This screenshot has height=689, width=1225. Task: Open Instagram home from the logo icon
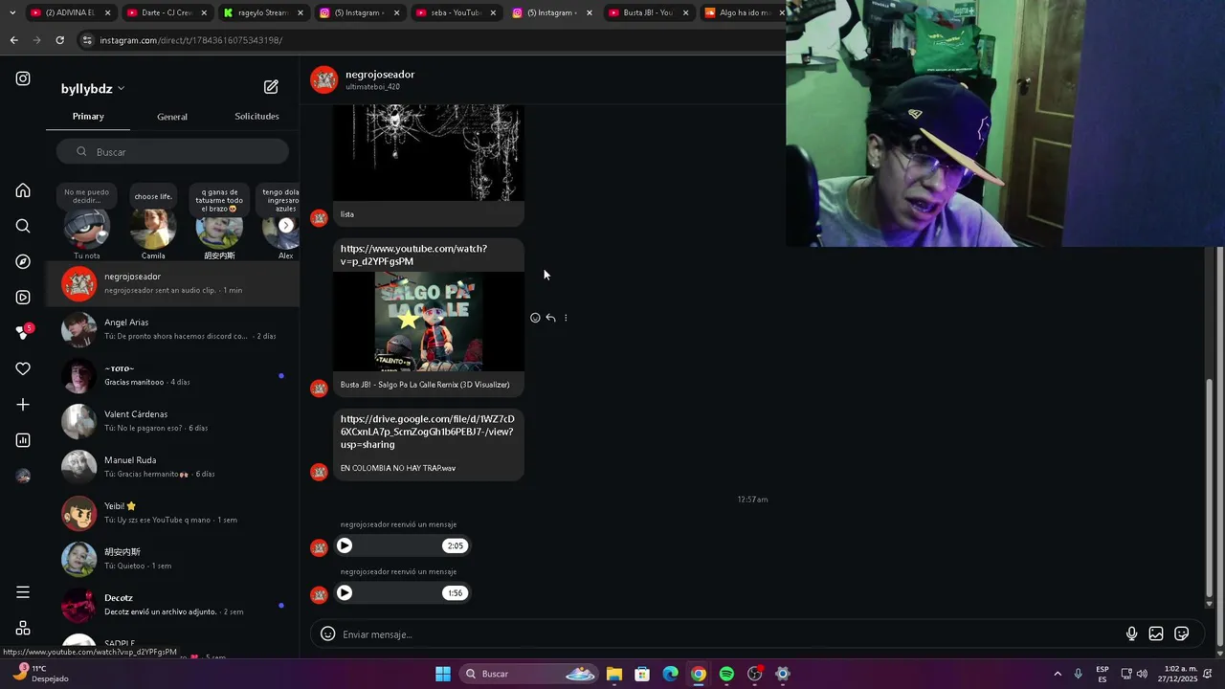23,78
